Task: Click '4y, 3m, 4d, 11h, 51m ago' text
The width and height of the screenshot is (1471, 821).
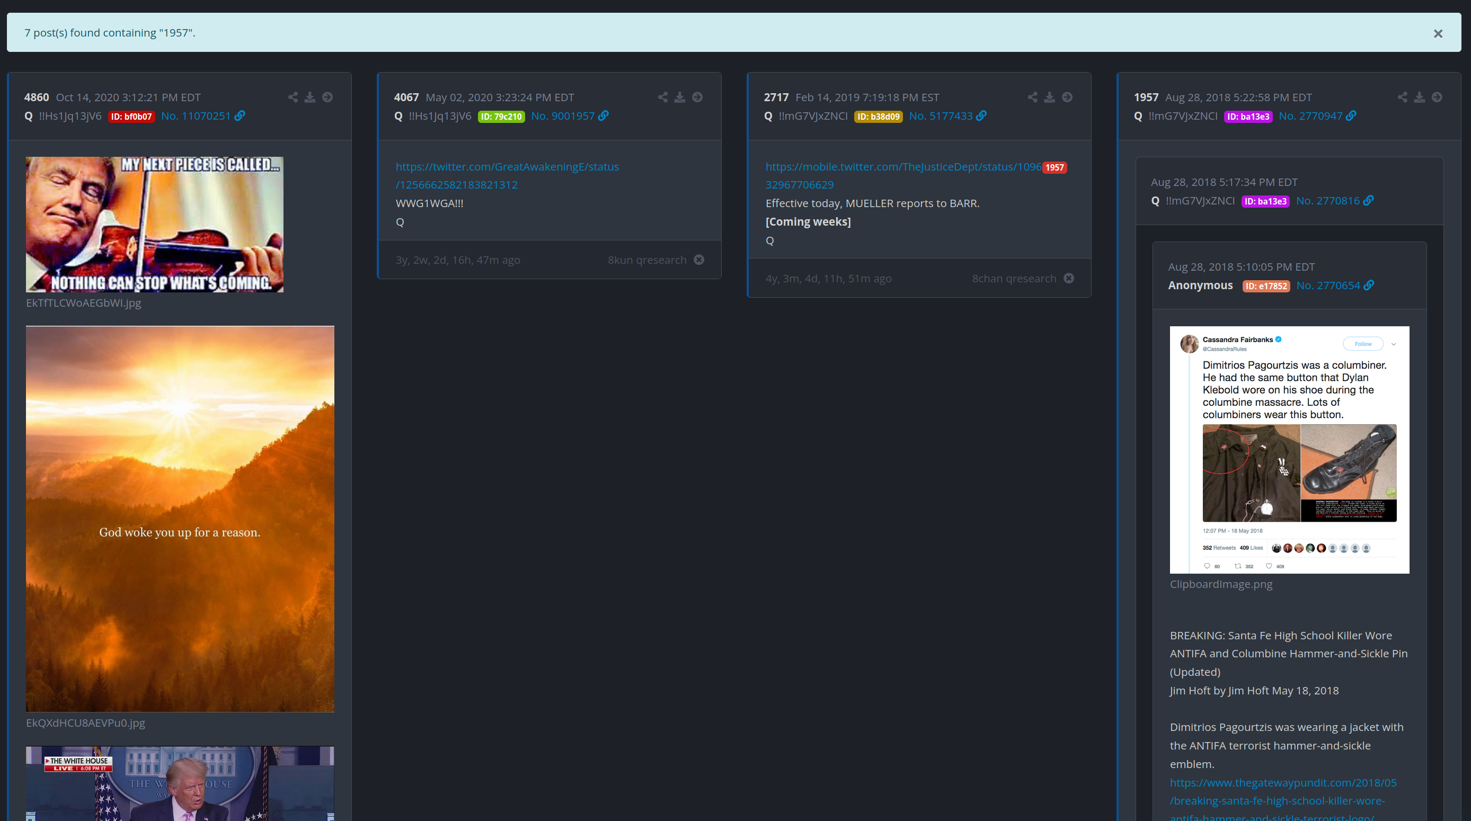Action: pyautogui.click(x=829, y=278)
